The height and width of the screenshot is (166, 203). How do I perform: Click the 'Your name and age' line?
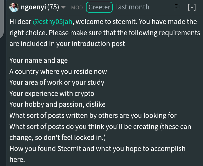38,60
